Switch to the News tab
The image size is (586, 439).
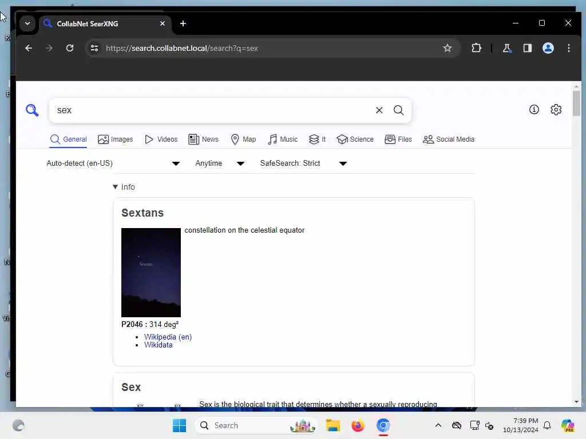[x=203, y=139]
